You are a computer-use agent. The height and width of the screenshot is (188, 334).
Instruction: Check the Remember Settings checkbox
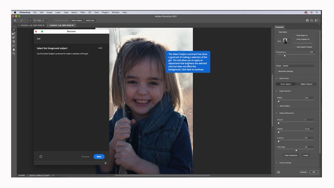tap(277, 71)
